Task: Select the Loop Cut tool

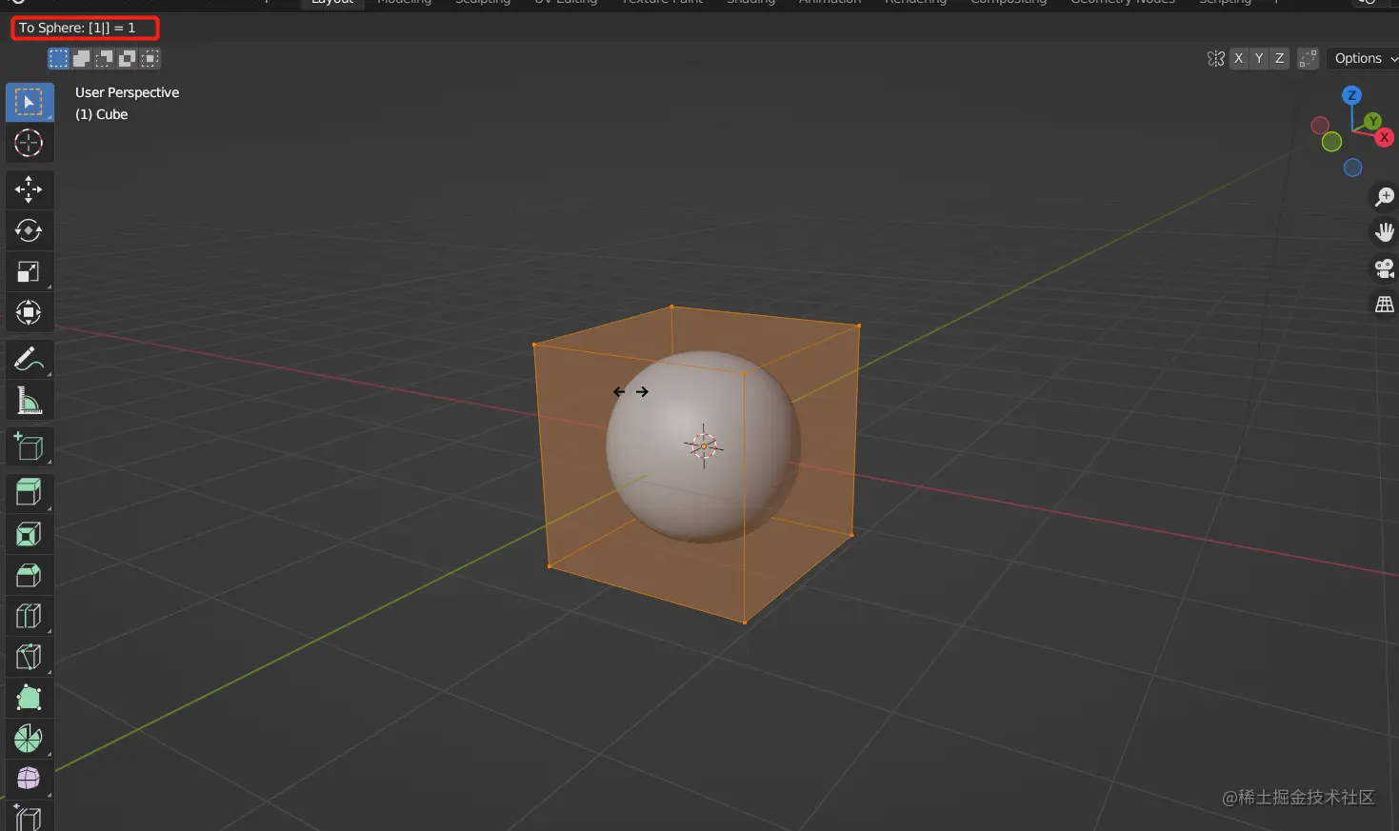Action: point(30,616)
